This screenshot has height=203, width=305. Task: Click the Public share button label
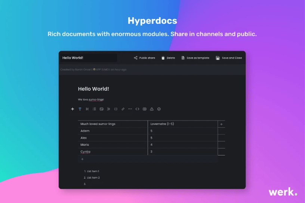[x=147, y=58]
